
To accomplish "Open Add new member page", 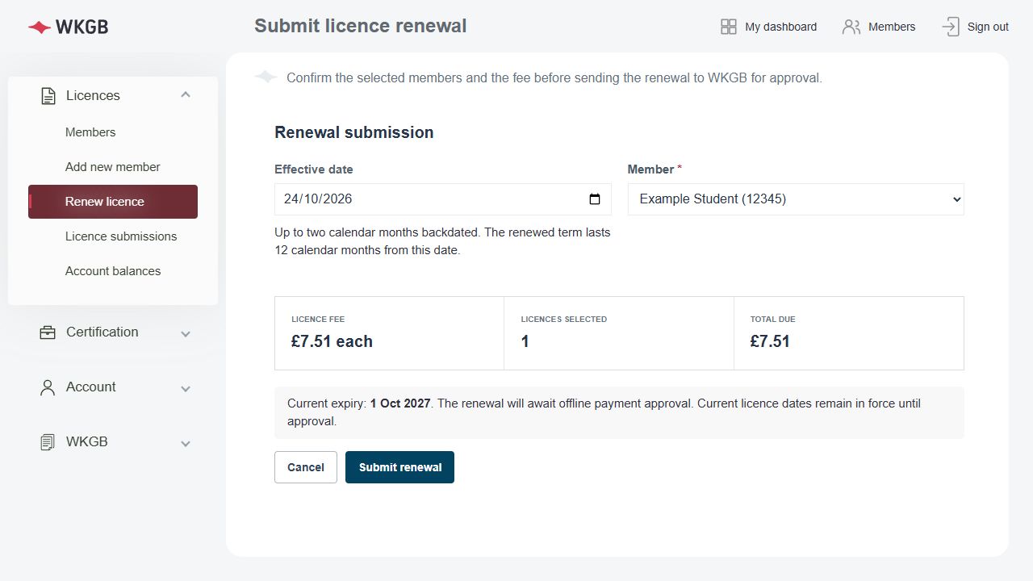I will click(113, 167).
